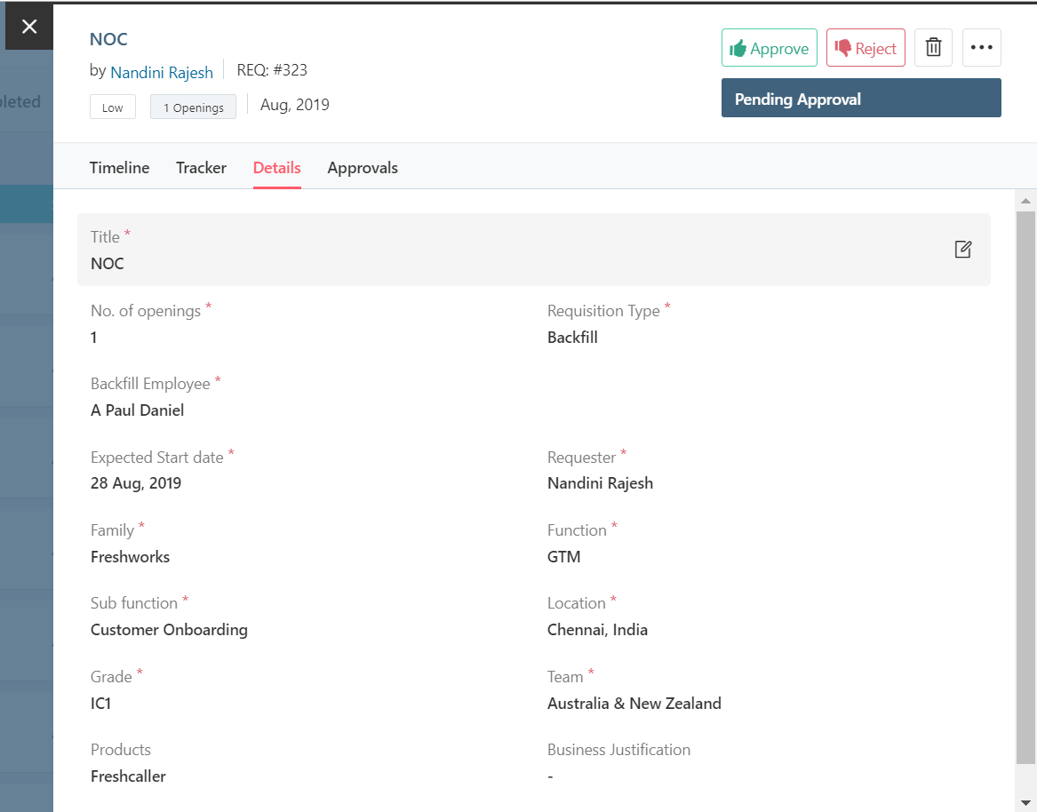Click the Pending Approval status bar
Screen dimensions: 1037x812
click(x=861, y=98)
